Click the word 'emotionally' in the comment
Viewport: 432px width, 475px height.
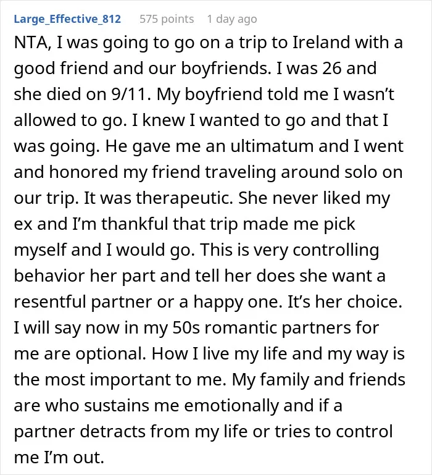click(x=231, y=406)
